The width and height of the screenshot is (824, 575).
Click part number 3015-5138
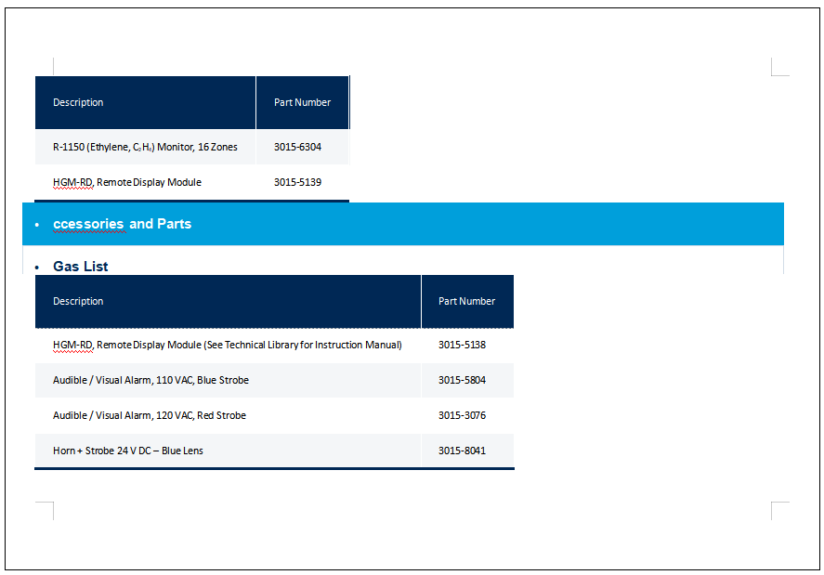pyautogui.click(x=463, y=345)
